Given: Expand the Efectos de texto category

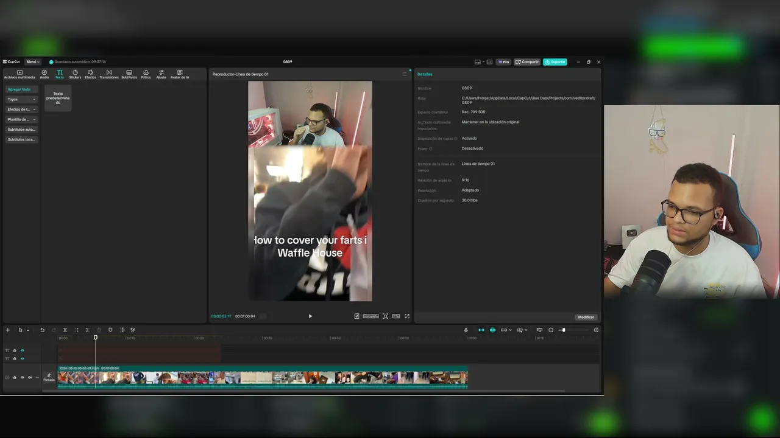Looking at the screenshot, I should coord(21,109).
